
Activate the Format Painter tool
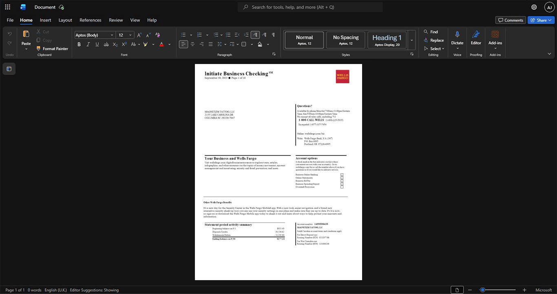52,49
